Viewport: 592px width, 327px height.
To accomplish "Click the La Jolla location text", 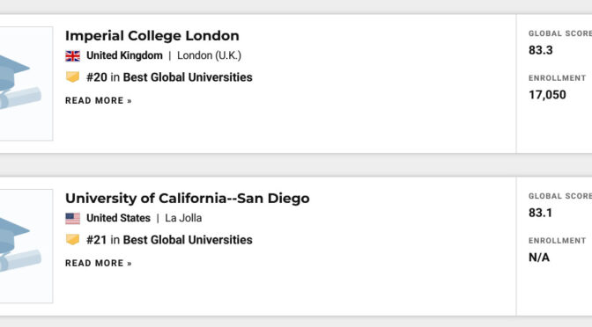I will tap(183, 218).
